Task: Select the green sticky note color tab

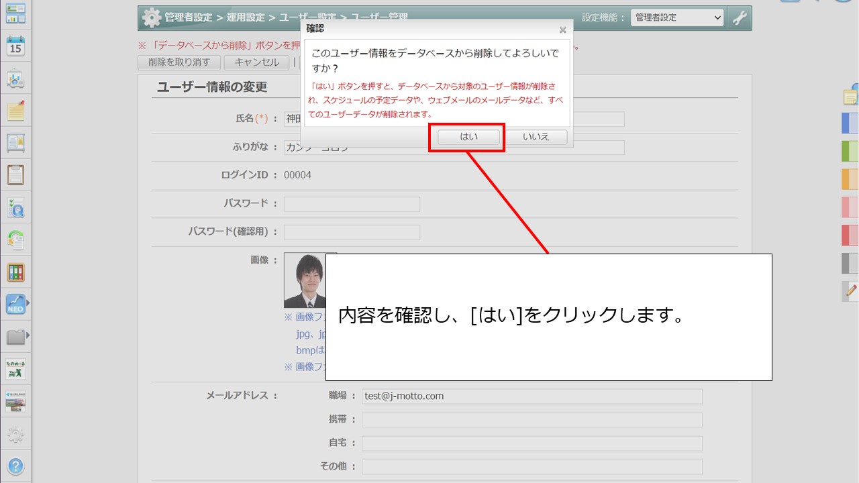Action: (850, 151)
